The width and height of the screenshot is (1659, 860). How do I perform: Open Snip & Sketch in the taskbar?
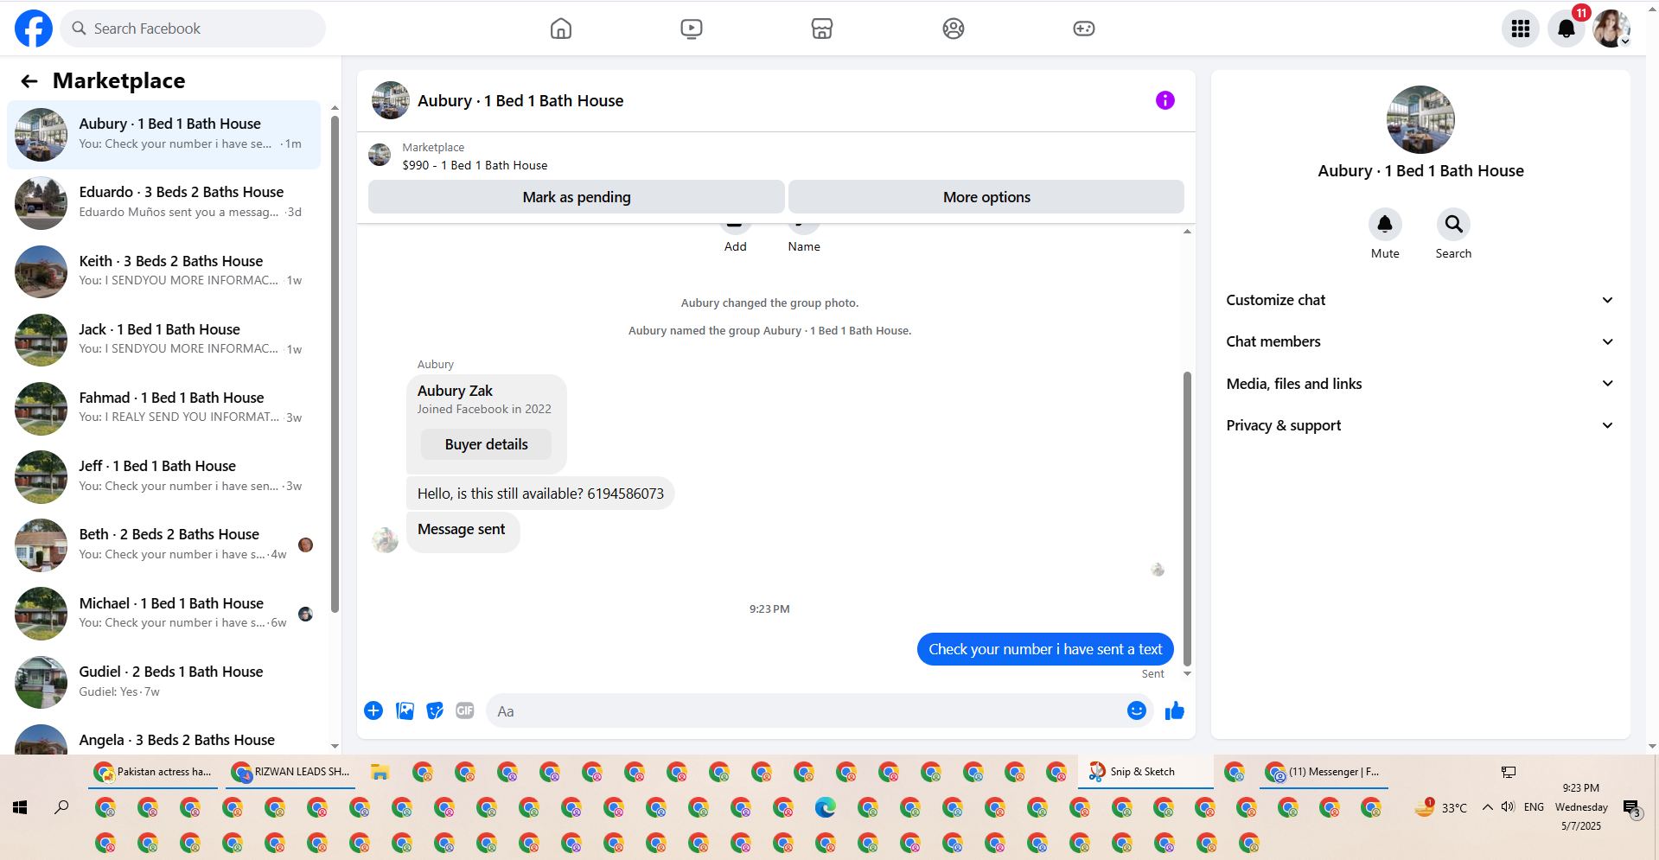point(1145,772)
